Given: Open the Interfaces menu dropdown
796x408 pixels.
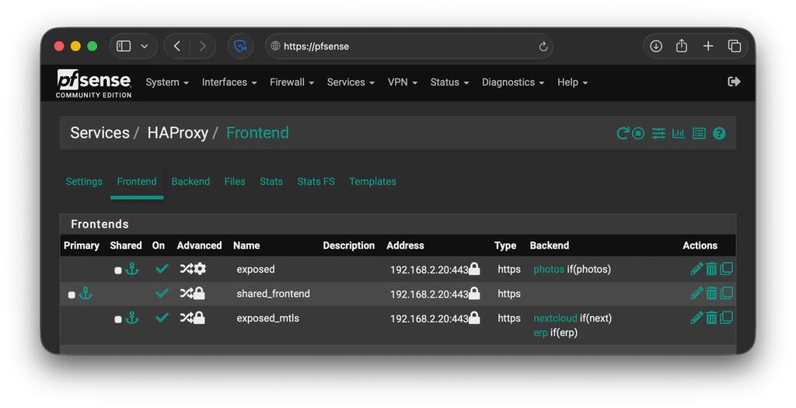Looking at the screenshot, I should pyautogui.click(x=229, y=82).
